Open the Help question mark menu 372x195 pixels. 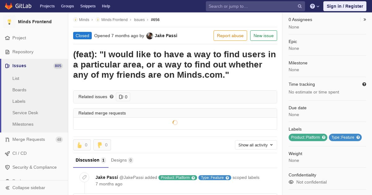315,6
